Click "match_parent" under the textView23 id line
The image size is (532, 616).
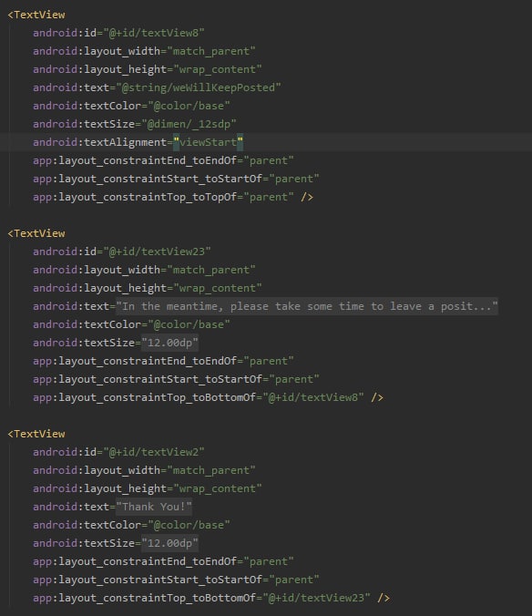[x=211, y=270]
